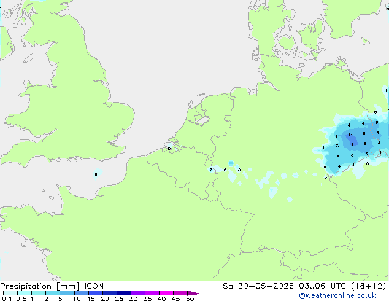Screen dimensions: 389x301
Task: Click the '45' legend scale label
Action: [175, 299]
